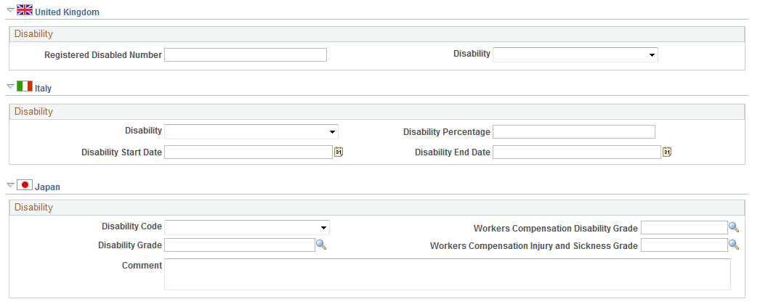Click the Disability Grade label

[130, 245]
